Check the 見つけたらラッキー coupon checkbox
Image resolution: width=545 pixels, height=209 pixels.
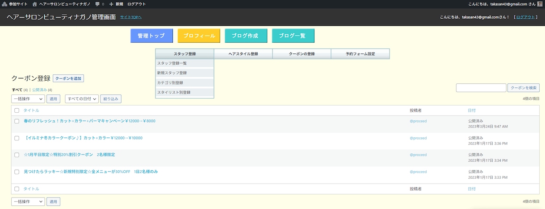point(17,172)
